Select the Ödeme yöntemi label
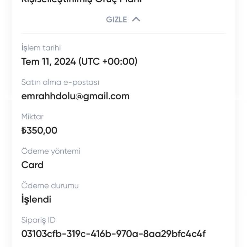Viewport: 247px width, 247px height. click(50, 151)
